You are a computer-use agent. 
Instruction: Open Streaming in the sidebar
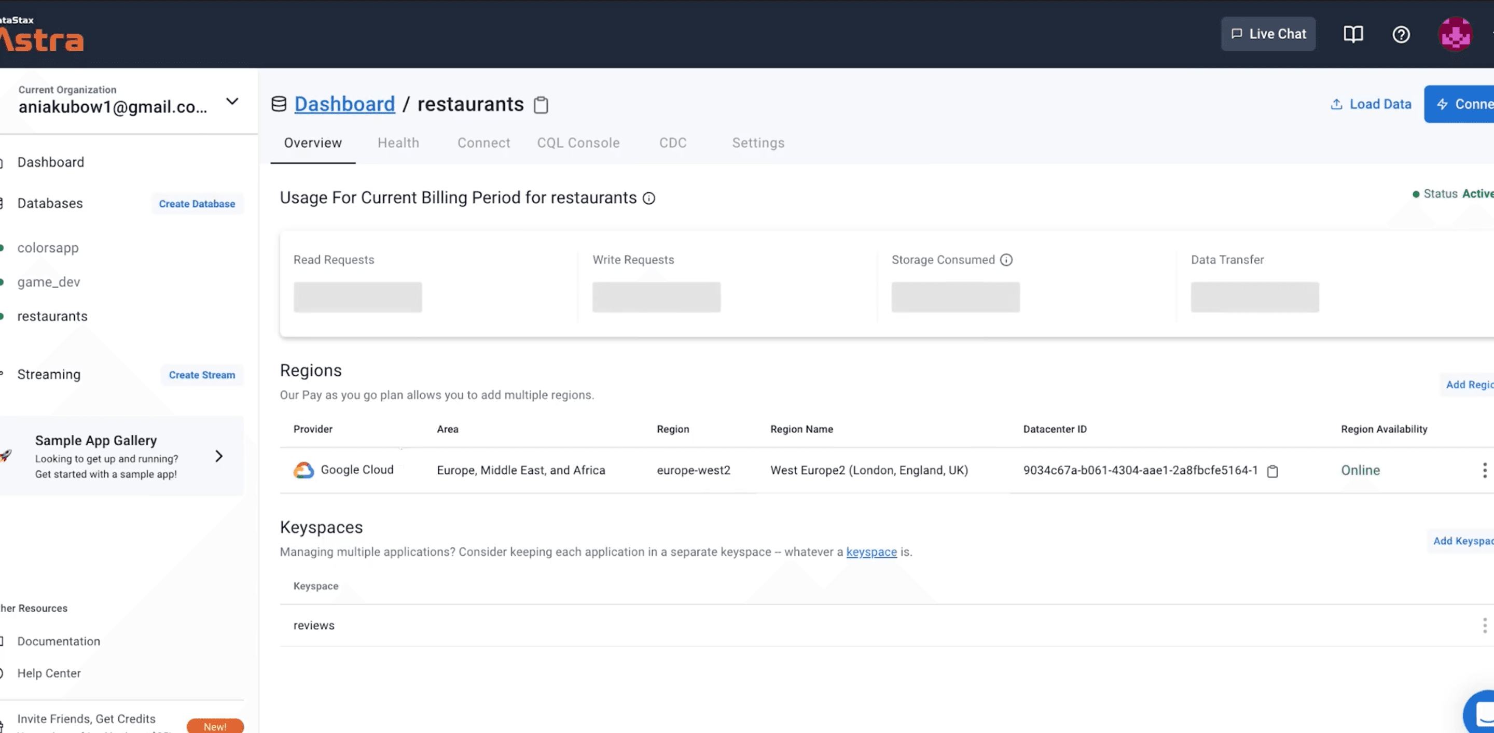point(49,374)
